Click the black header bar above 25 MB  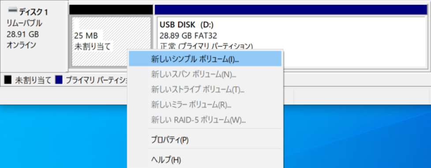[111, 10]
